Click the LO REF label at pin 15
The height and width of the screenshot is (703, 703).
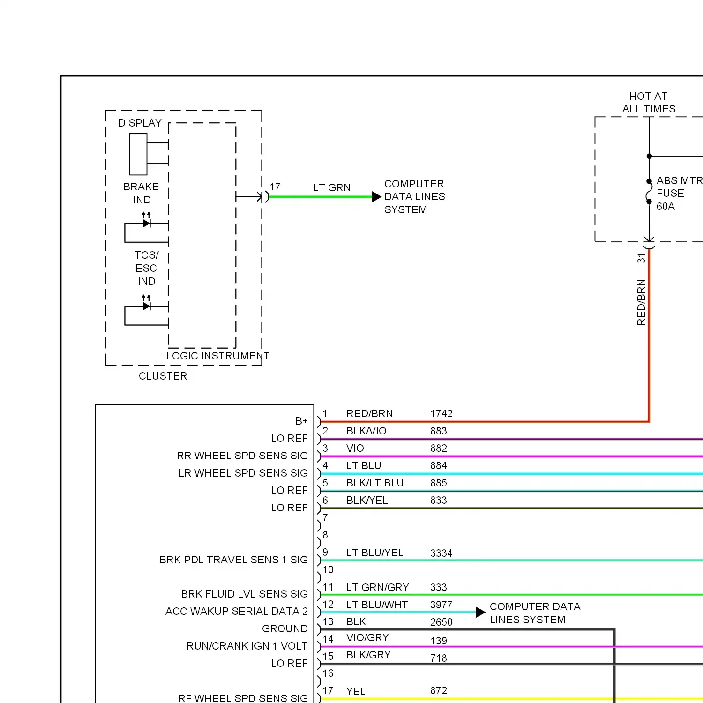[x=289, y=663]
